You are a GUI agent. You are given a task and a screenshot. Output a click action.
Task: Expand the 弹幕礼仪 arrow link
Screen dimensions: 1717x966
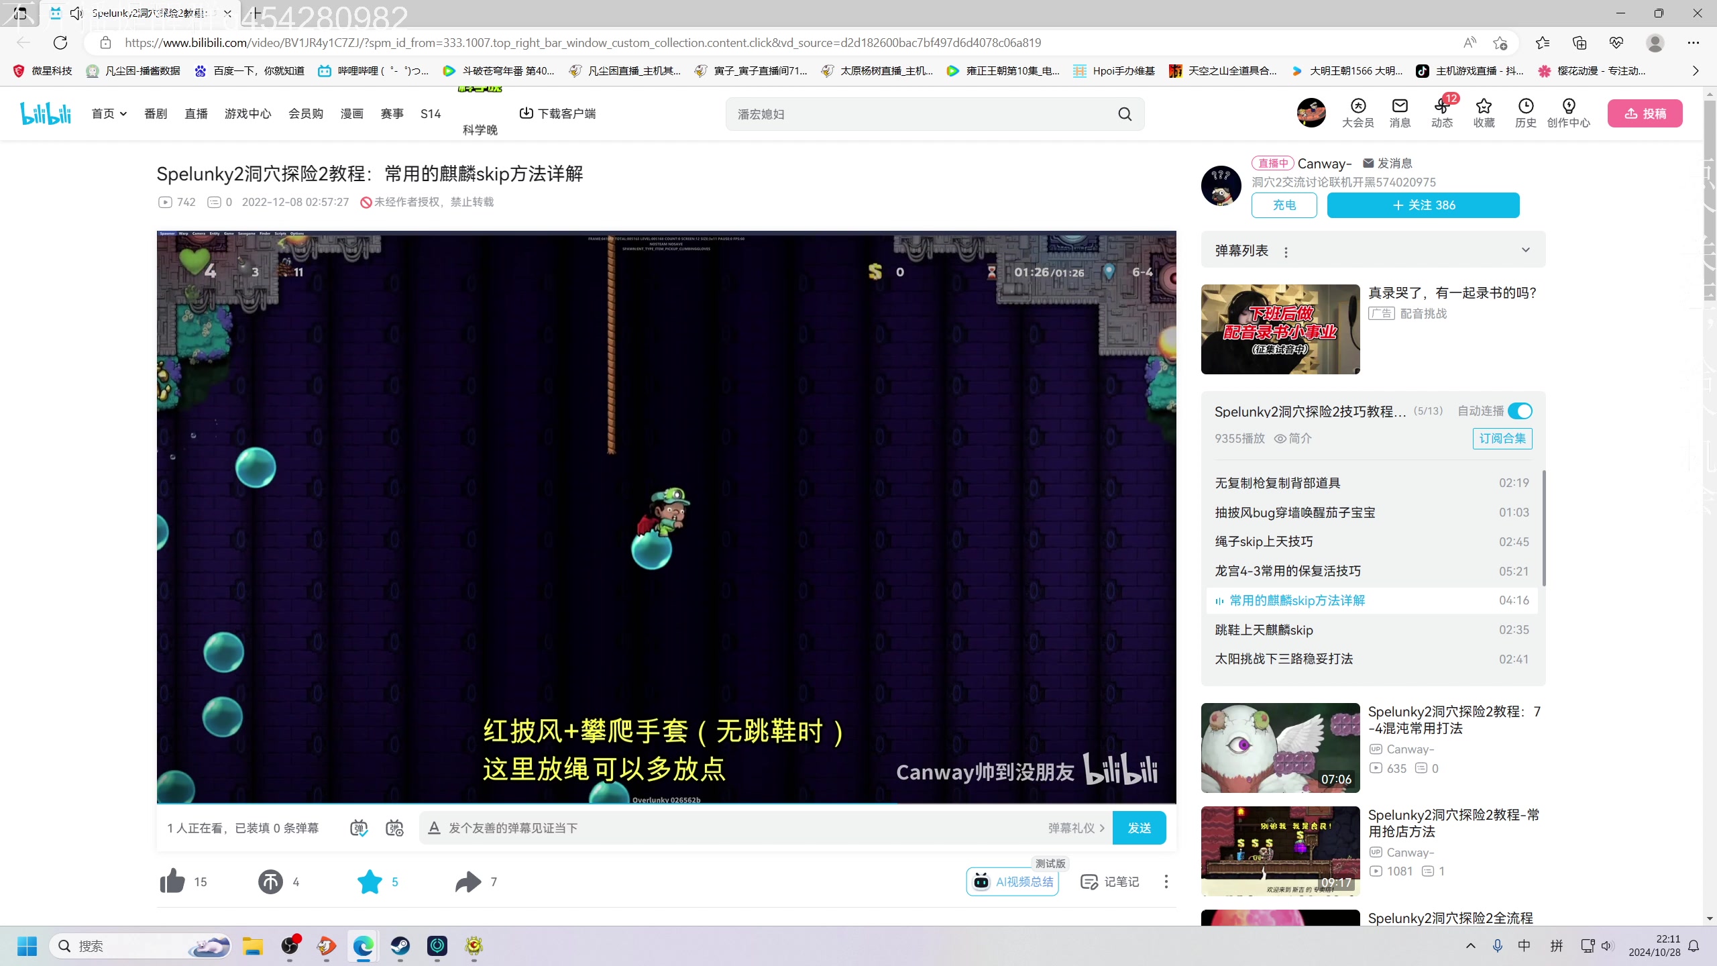click(1076, 828)
